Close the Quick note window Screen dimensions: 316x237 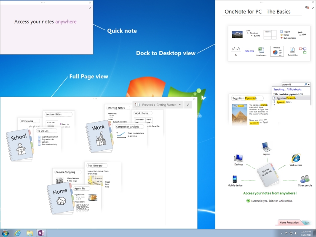(90, 3)
